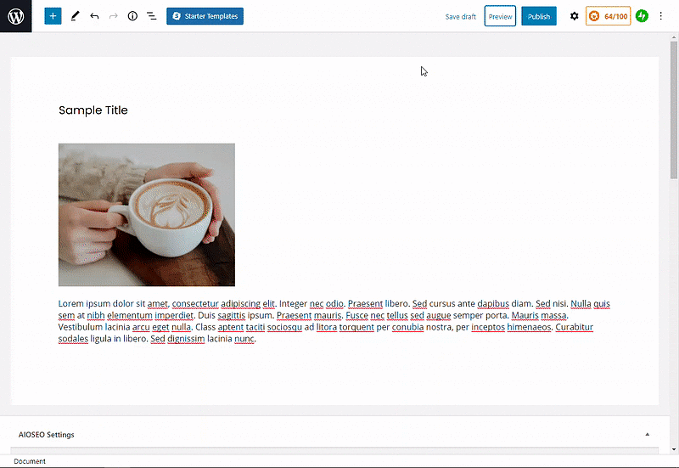Publish the post
679x468 pixels.
[x=539, y=16]
